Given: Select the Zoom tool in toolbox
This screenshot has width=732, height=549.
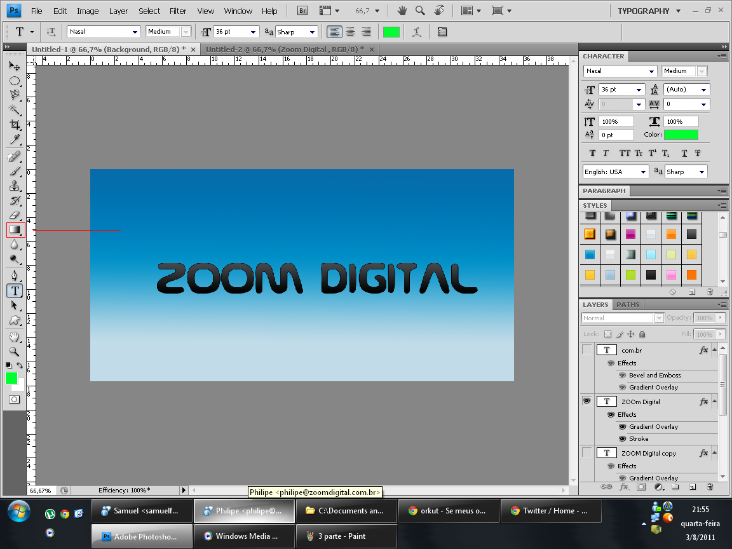Looking at the screenshot, I should tap(15, 351).
